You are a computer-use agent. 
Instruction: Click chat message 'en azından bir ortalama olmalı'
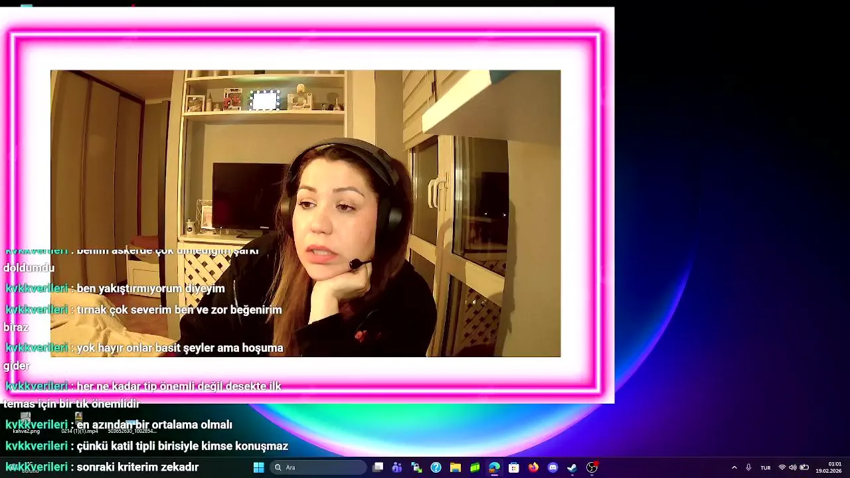tap(154, 424)
